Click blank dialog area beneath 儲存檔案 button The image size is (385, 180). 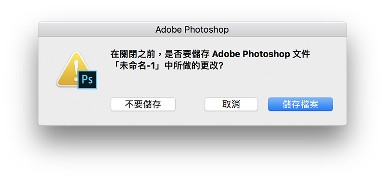[x=300, y=118]
